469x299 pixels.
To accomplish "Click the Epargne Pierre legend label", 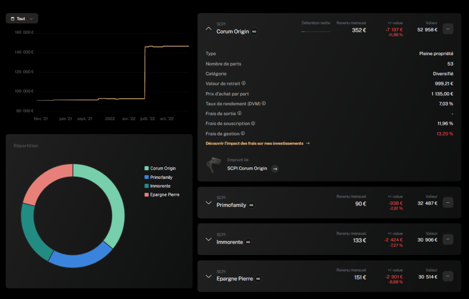I will point(165,195).
